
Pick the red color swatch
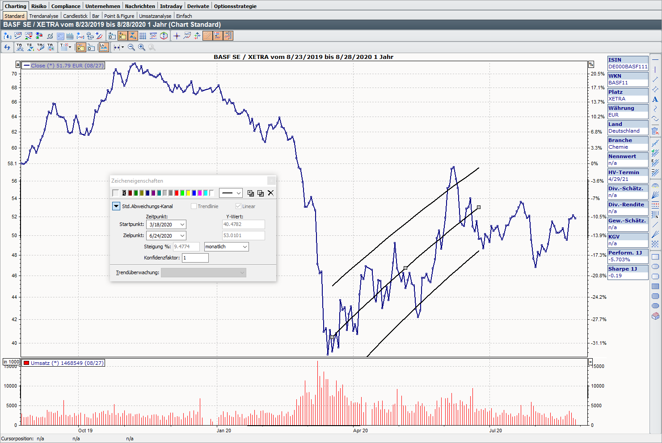tap(177, 193)
